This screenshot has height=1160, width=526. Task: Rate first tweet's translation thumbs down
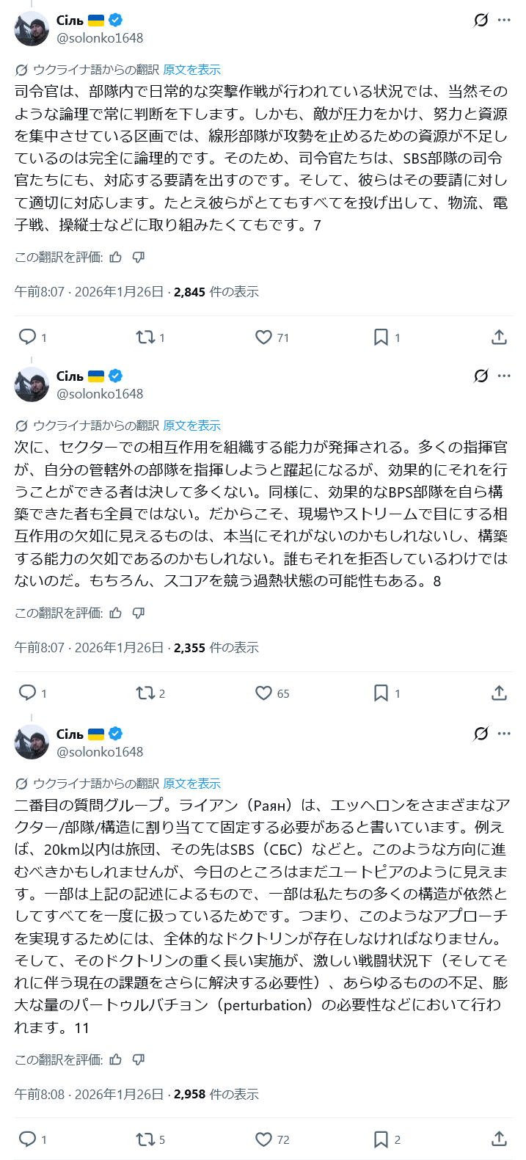[139, 257]
